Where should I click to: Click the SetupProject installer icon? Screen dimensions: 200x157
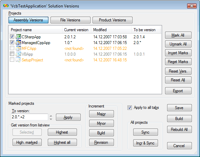tap(18, 60)
